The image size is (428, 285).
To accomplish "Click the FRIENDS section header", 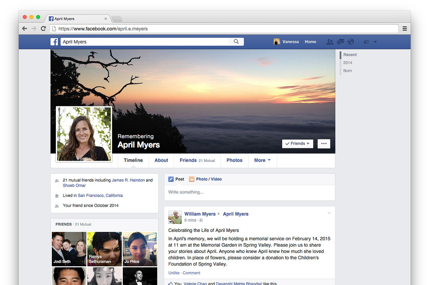I will pyautogui.click(x=64, y=224).
